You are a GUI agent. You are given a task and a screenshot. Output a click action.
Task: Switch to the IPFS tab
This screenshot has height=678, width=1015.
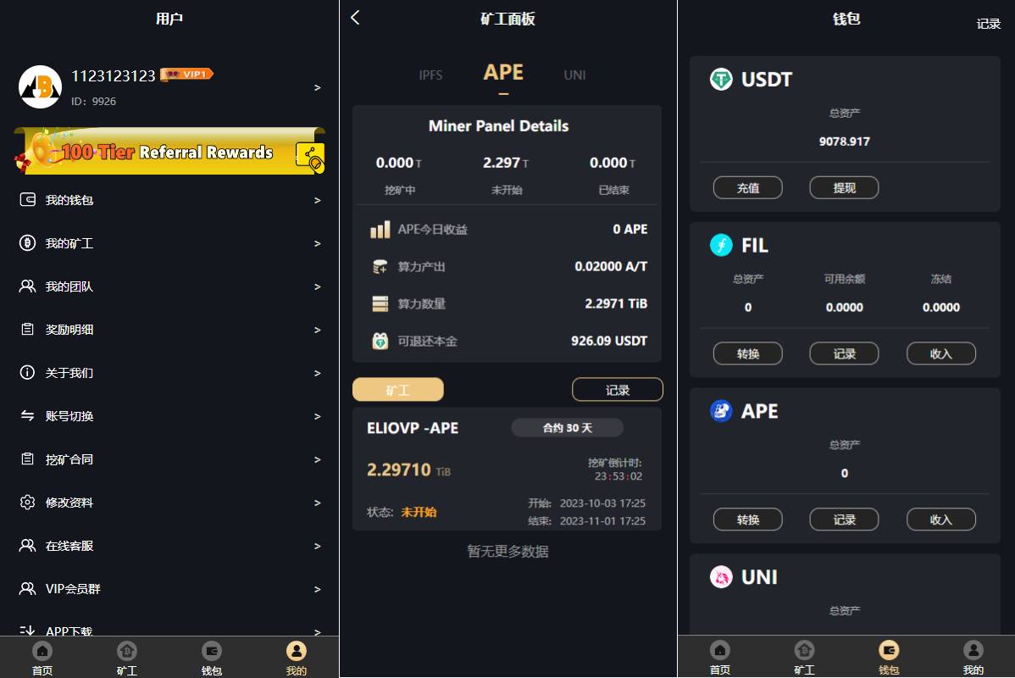430,75
